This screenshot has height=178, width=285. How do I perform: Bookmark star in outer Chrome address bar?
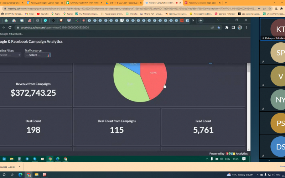pos(270,9)
